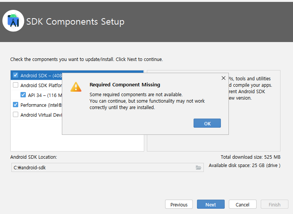
Task: Select the 'Android Virtual Devi' row label
Action: coord(41,115)
